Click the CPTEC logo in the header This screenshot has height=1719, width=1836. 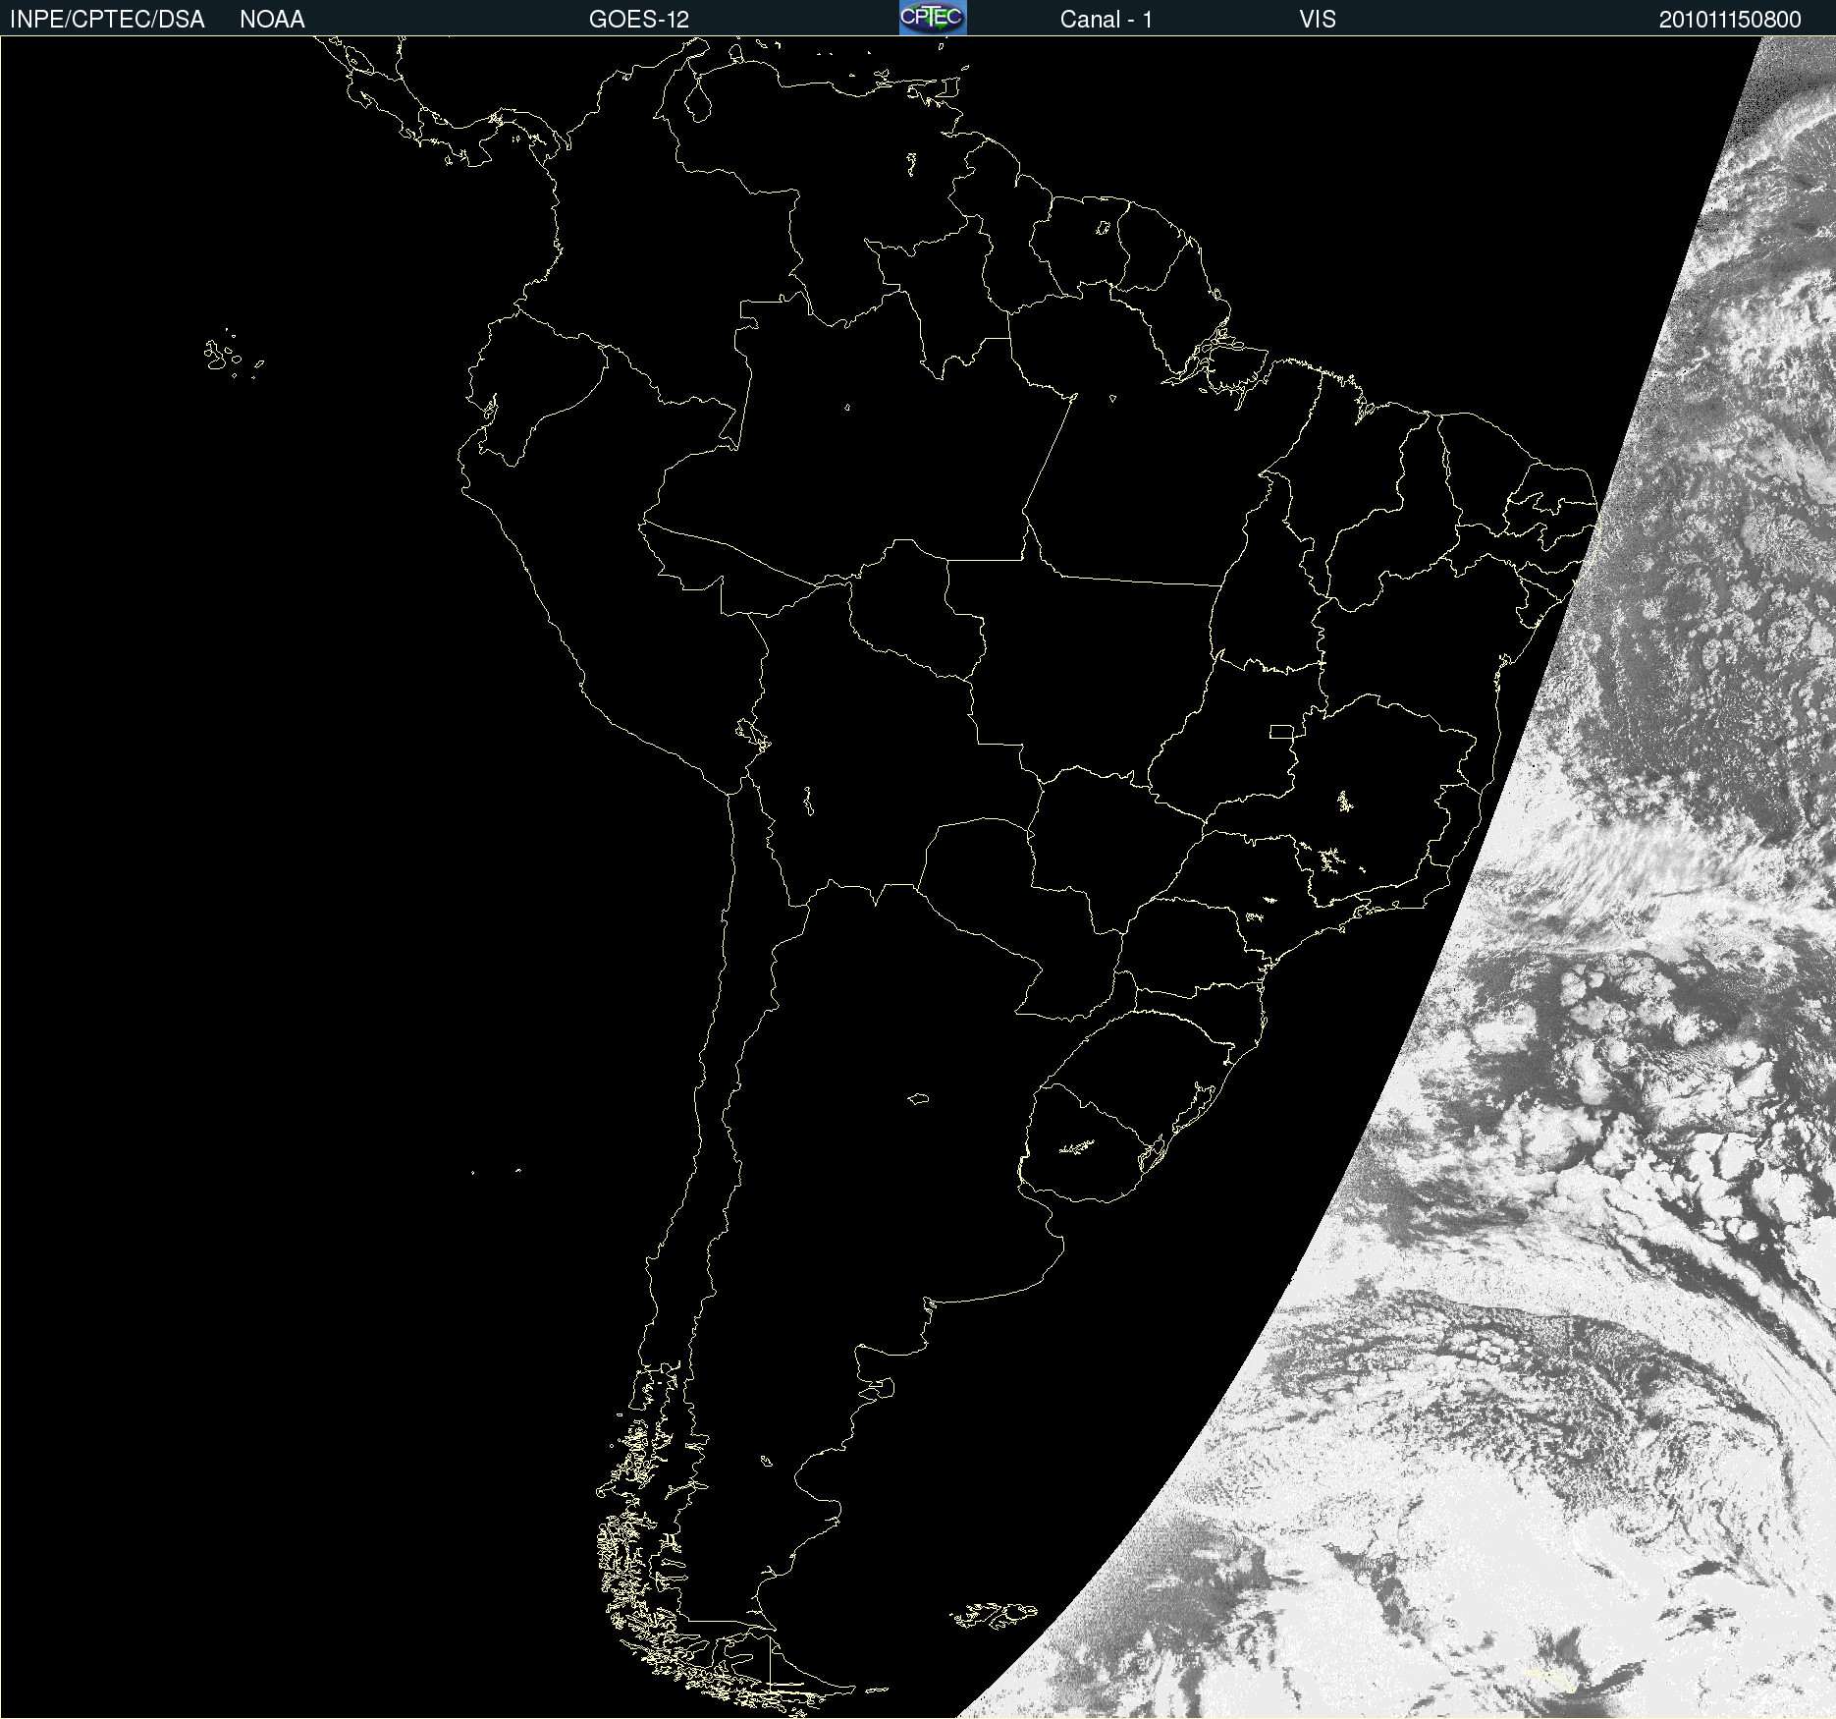coord(932,18)
